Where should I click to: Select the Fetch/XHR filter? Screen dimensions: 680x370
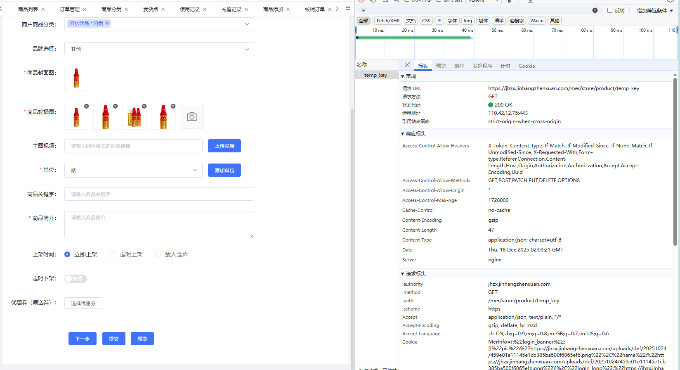pyautogui.click(x=388, y=21)
